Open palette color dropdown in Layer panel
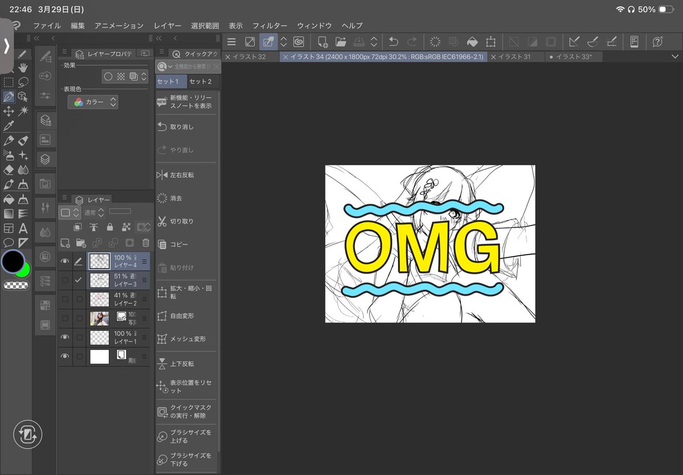This screenshot has height=475, width=683. pyautogui.click(x=69, y=212)
